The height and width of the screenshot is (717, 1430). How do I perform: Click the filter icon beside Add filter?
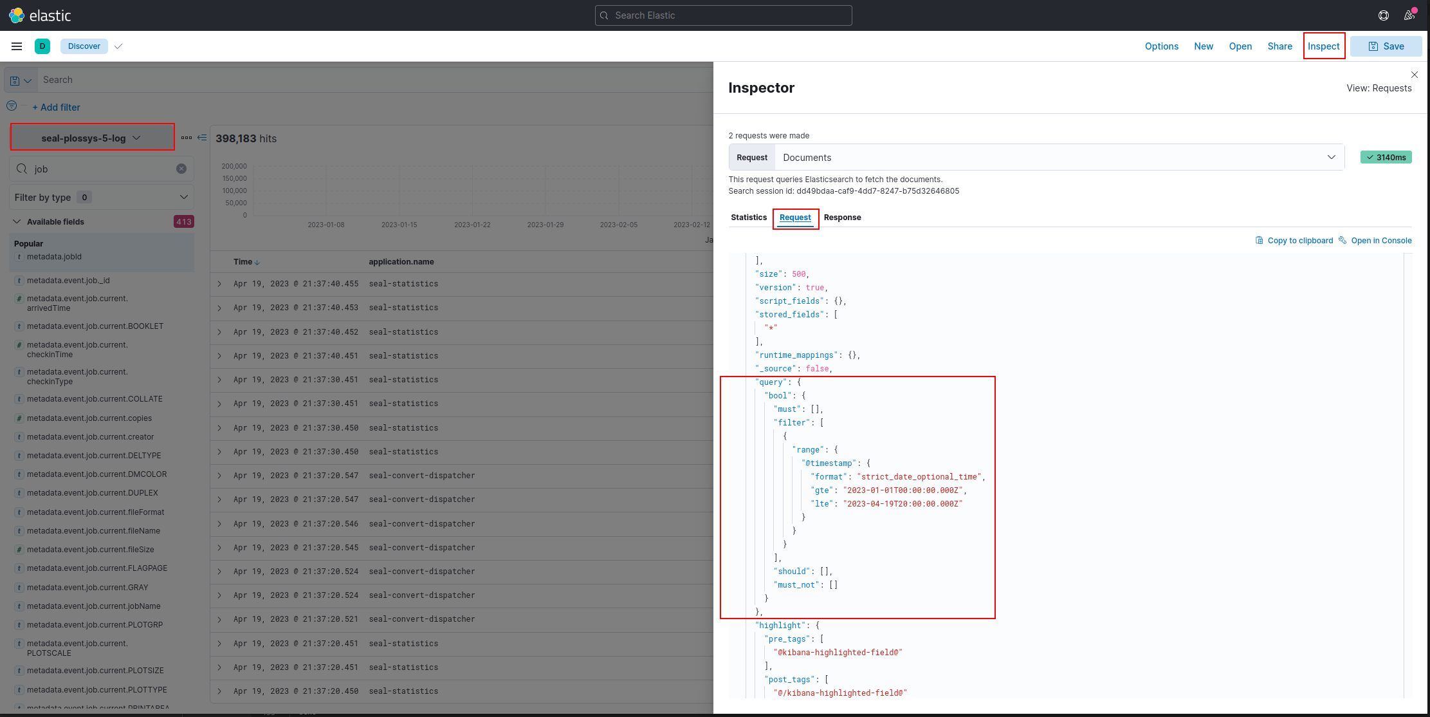12,105
